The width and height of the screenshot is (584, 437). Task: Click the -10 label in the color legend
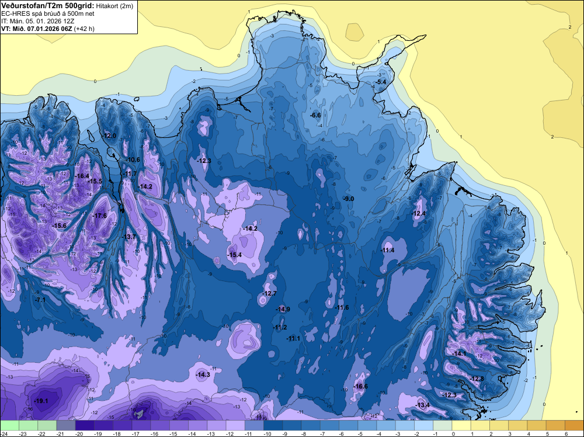[268, 433]
